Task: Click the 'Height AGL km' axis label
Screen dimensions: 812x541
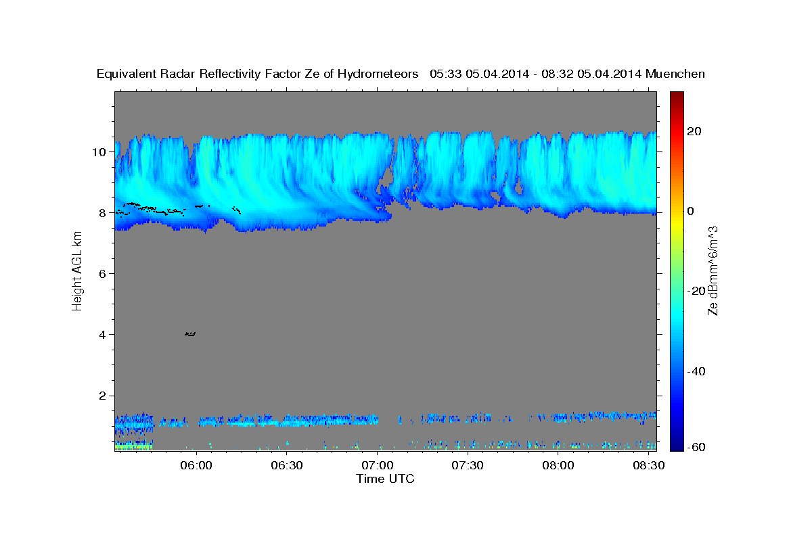Action: click(77, 271)
